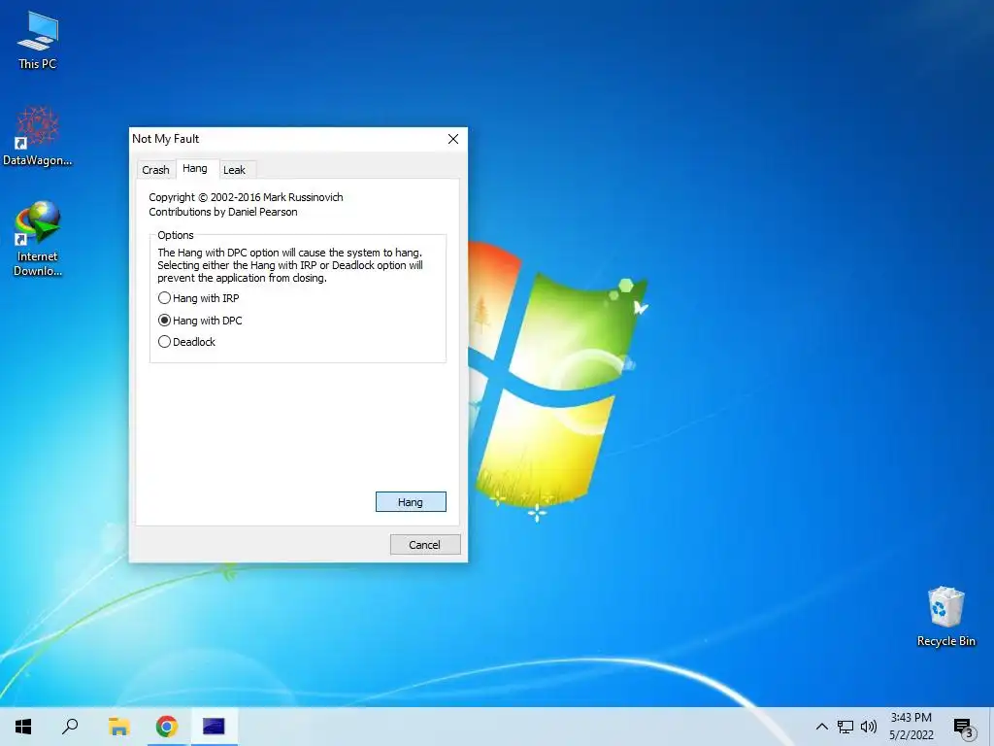
Task: Click the Hang button
Action: pyautogui.click(x=411, y=502)
